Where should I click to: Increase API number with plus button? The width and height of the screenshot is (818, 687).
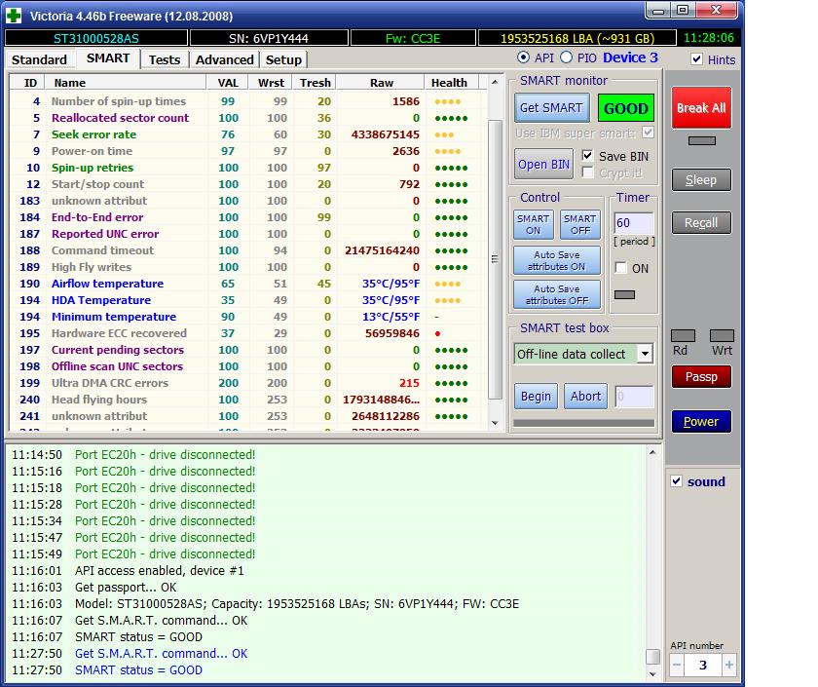(x=729, y=665)
